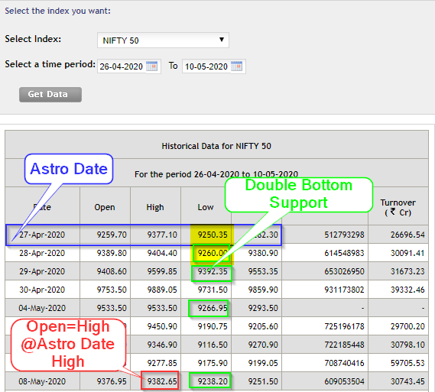Click the close value 9859.90
The height and width of the screenshot is (392, 435).
[263, 290]
